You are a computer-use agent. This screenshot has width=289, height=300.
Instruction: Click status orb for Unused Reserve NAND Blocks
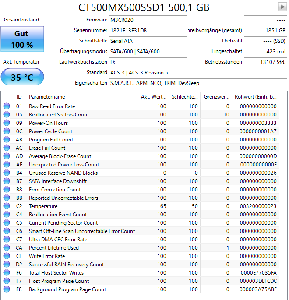tap(7, 173)
